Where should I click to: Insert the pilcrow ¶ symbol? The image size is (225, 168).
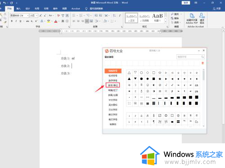click(x=153, y=122)
